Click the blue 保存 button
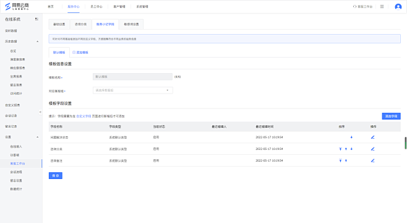This screenshot has height=223, width=407. tap(56, 176)
